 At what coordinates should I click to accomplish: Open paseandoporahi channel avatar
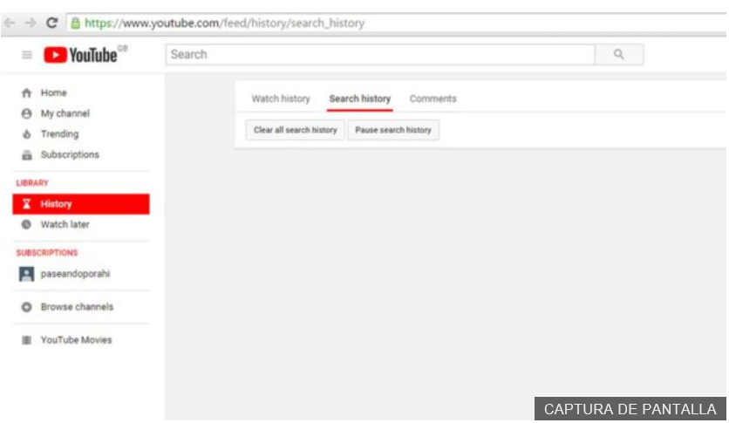point(26,274)
